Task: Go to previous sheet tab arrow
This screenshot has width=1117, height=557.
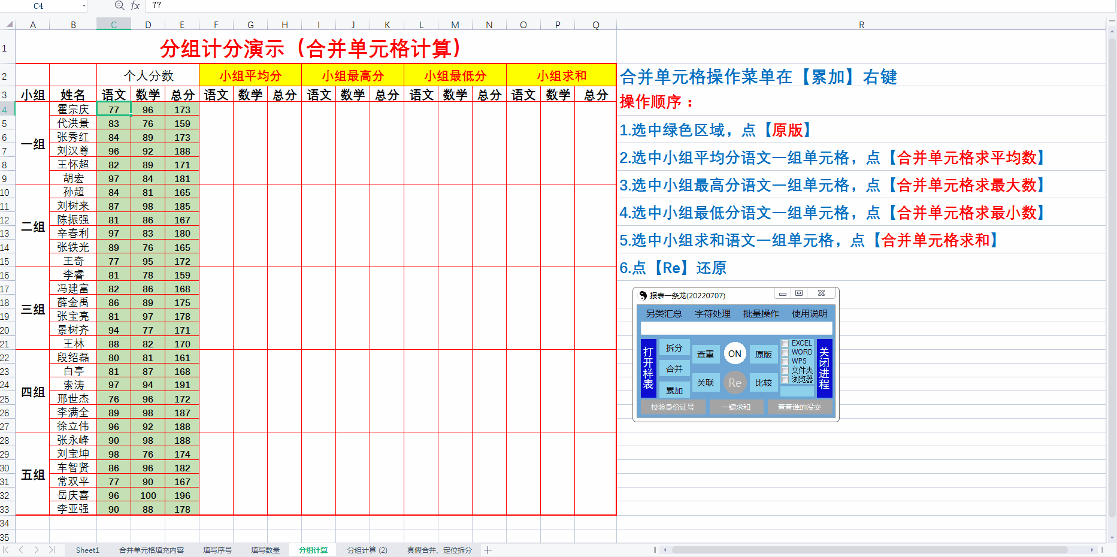Action: click(21, 550)
